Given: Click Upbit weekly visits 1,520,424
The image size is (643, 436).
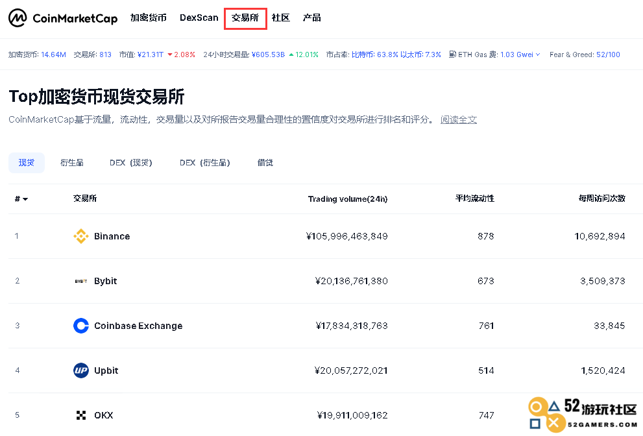Looking at the screenshot, I should (x=603, y=370).
